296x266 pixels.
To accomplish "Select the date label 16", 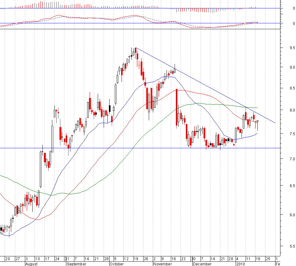I will [174, 259].
